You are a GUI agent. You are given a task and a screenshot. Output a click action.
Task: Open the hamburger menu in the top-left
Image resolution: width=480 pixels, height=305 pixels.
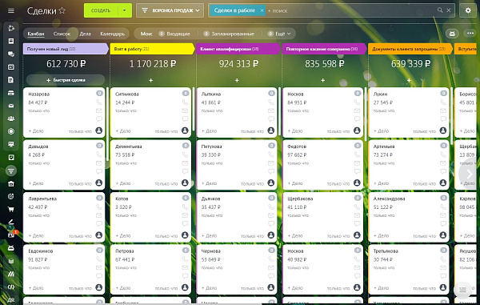click(x=11, y=10)
